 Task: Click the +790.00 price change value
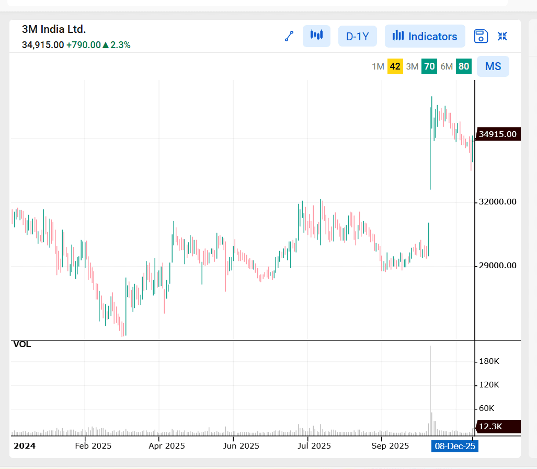[84, 45]
